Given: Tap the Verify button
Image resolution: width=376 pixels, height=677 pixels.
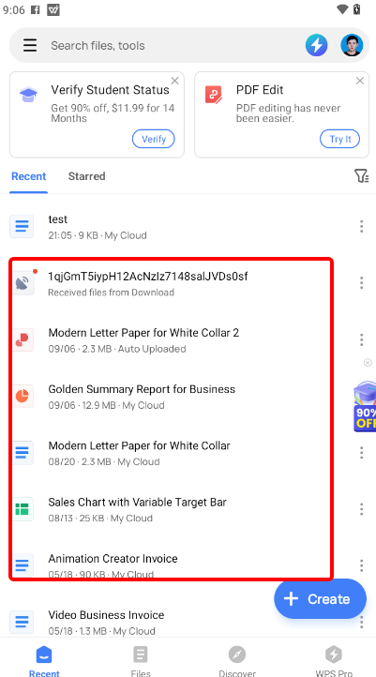Looking at the screenshot, I should pos(154,139).
